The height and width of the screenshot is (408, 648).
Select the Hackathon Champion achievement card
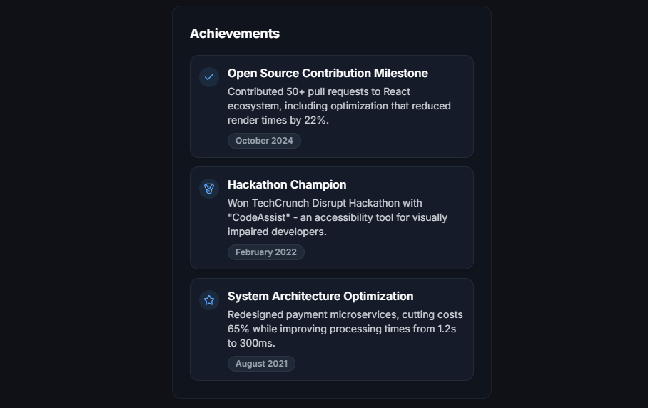tap(331, 218)
